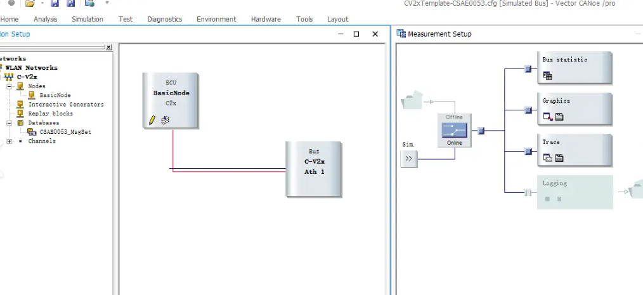Screen dimensions: 643x295
Task: Click the table window icon in Bus statistic
Action: coord(547,75)
